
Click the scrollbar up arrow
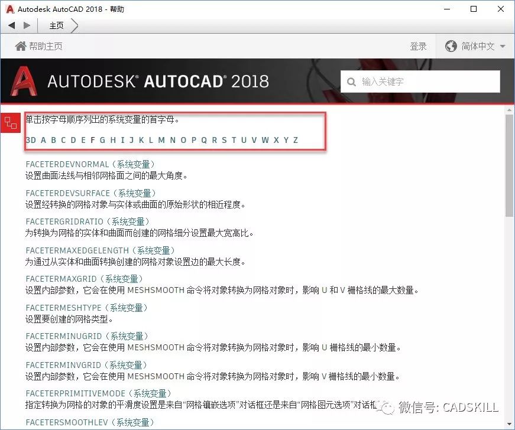coord(510,110)
